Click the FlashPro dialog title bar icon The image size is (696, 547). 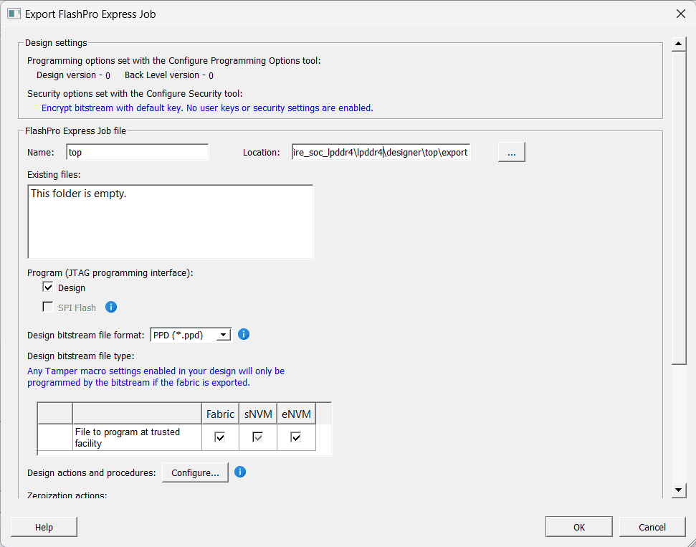tap(14, 14)
